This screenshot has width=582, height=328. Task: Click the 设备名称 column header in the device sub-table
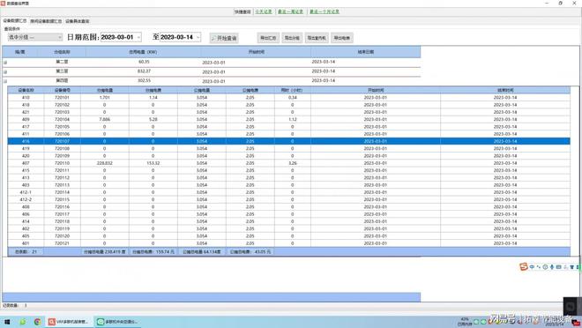[26, 90]
